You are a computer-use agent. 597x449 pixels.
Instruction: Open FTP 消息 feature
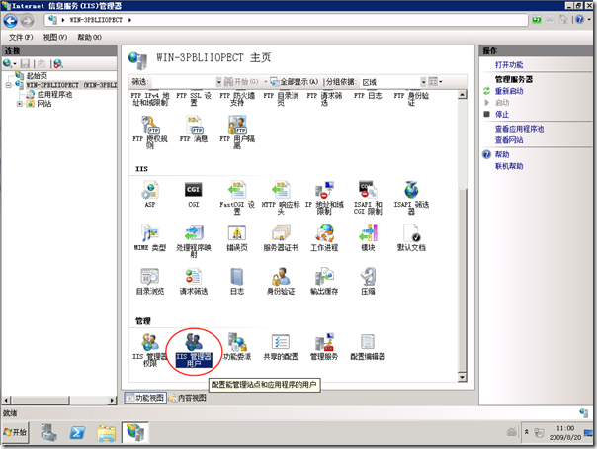(194, 129)
